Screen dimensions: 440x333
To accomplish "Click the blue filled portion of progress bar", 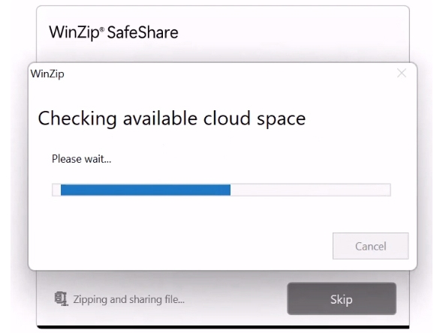I will pos(146,190).
